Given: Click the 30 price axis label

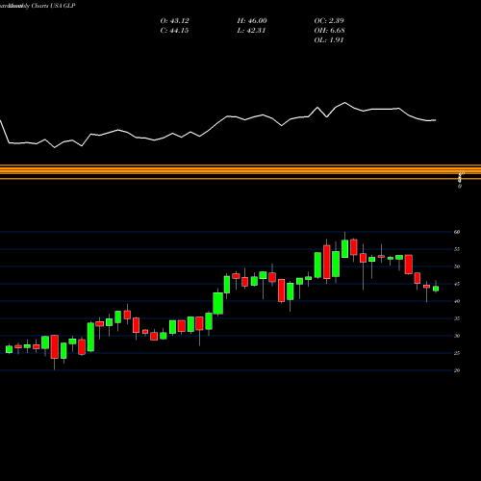Looking at the screenshot, I should pyautogui.click(x=457, y=336).
